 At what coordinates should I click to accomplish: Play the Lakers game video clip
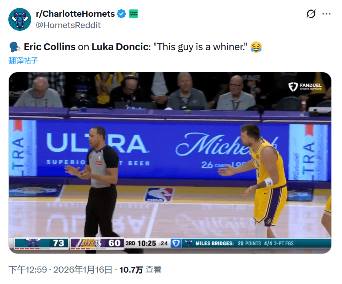pyautogui.click(x=170, y=152)
